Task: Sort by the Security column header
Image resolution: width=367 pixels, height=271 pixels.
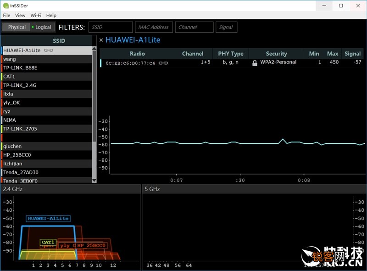Action: click(277, 54)
